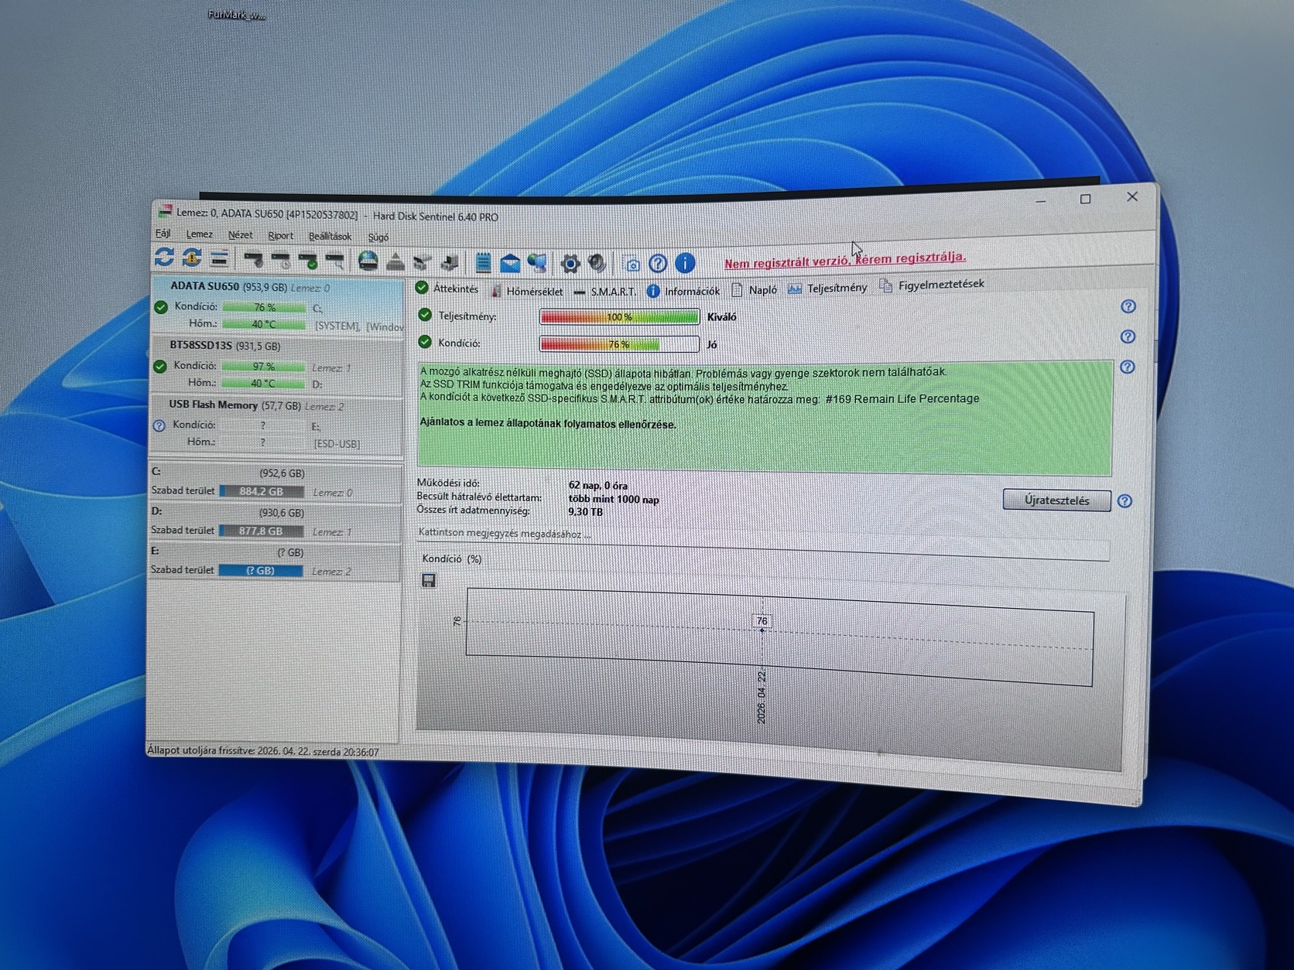Close the Hard Disk Sentinel window
Image resolution: width=1294 pixels, height=970 pixels.
pos(1131,196)
